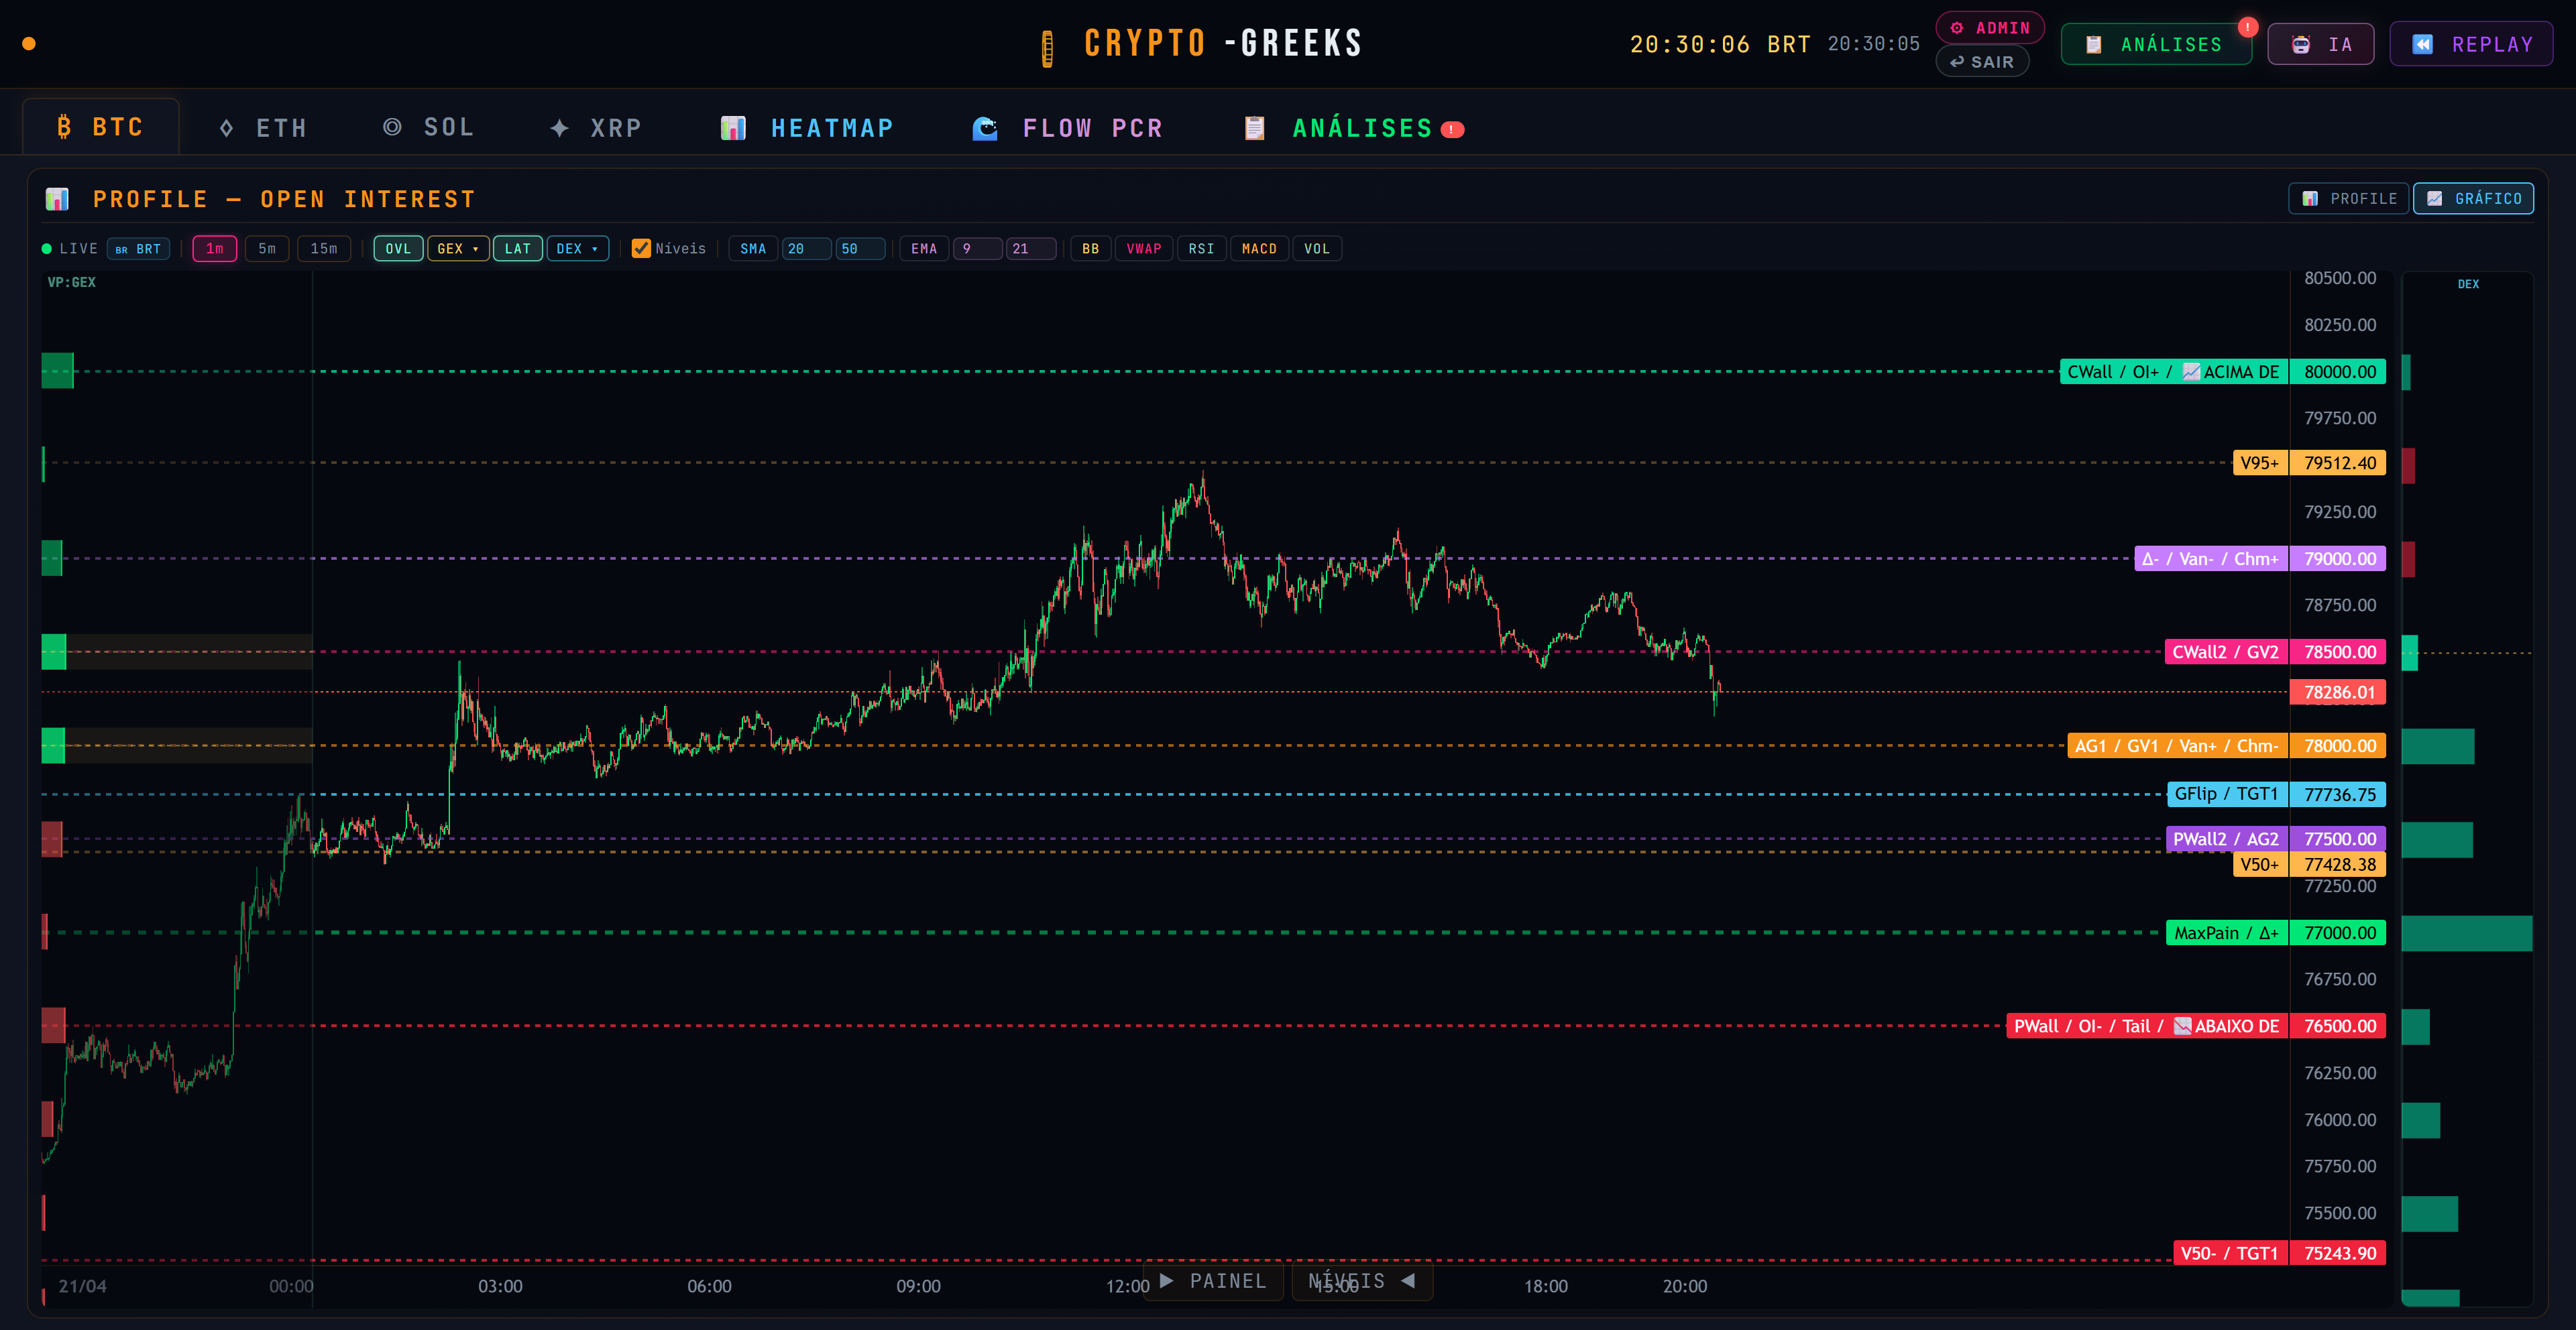Enable the VWAP indicator
The height and width of the screenshot is (1330, 2576).
(1144, 249)
